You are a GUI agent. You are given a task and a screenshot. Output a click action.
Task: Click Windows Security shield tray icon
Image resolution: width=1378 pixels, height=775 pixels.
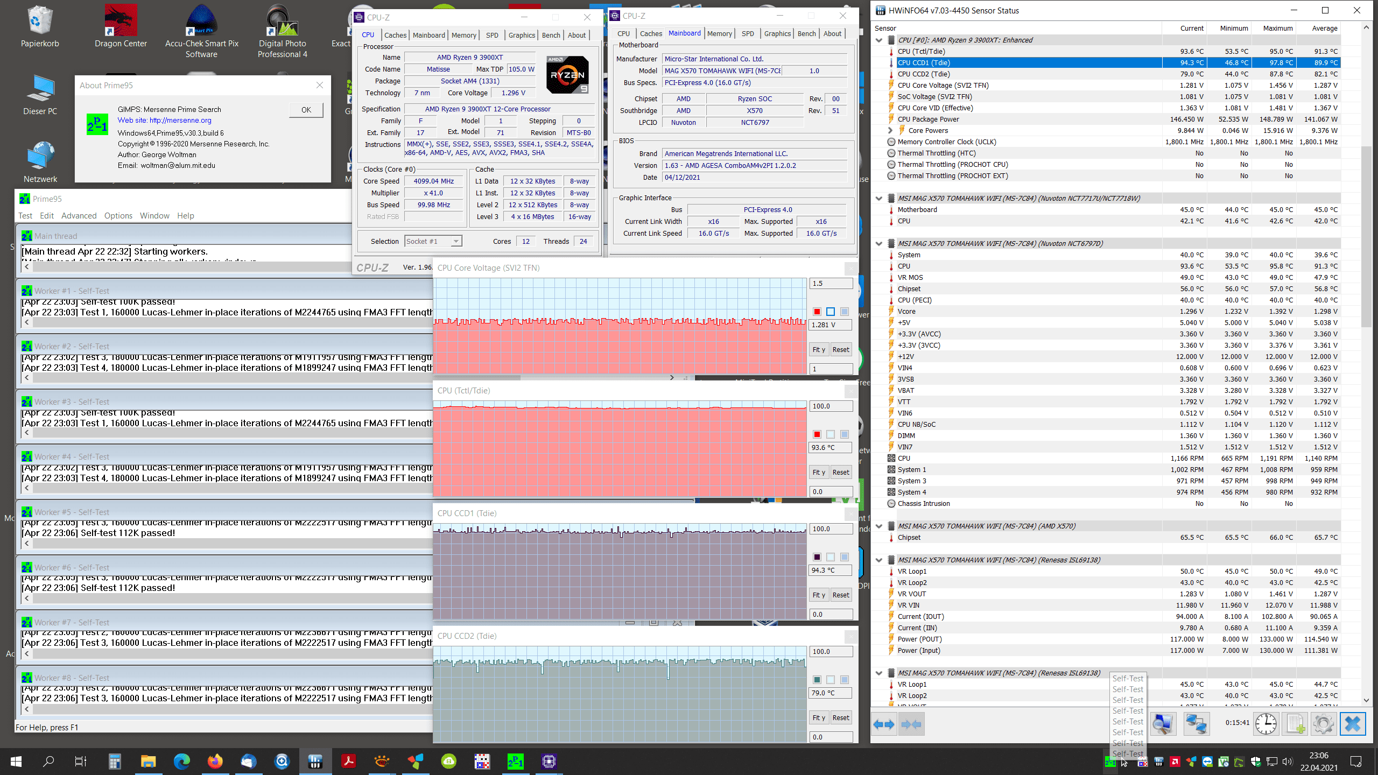(1255, 762)
